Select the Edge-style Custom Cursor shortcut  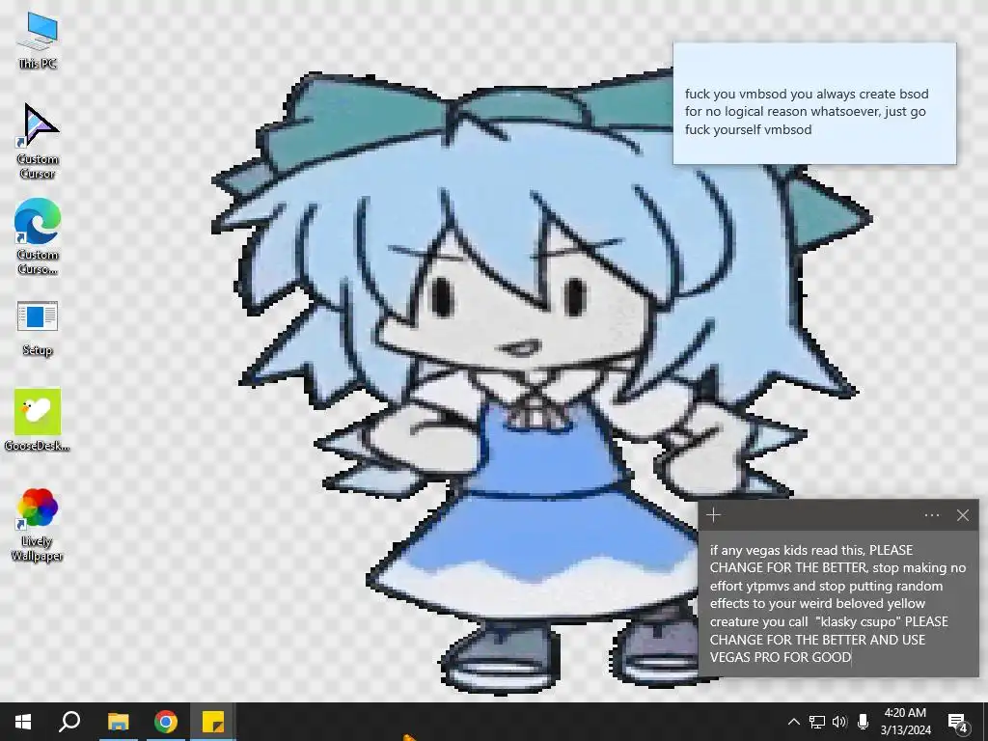coord(38,235)
